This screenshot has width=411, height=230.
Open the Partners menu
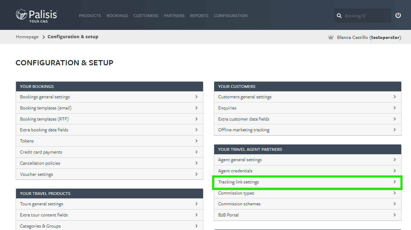pyautogui.click(x=174, y=16)
